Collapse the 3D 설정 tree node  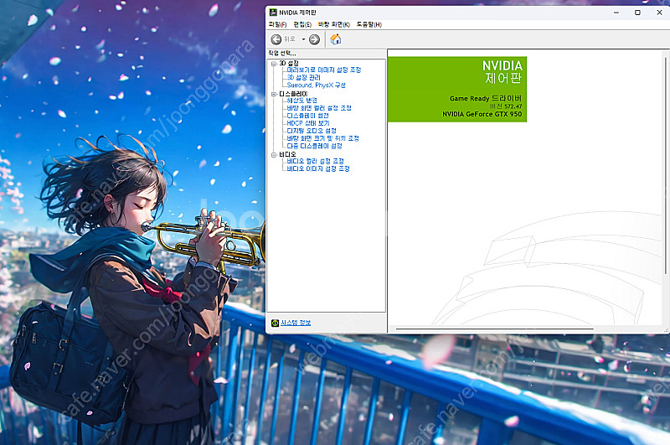(x=274, y=64)
